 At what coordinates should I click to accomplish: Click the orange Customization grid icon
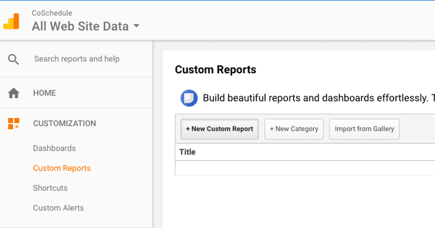pos(14,124)
